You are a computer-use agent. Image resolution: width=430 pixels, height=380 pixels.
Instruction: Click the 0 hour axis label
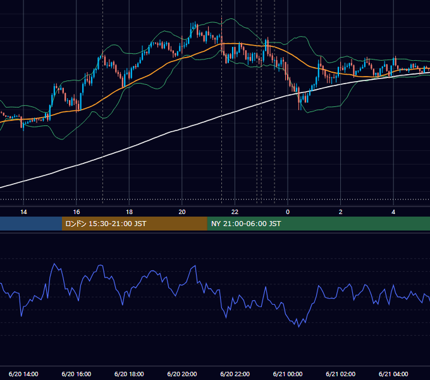pyautogui.click(x=288, y=212)
